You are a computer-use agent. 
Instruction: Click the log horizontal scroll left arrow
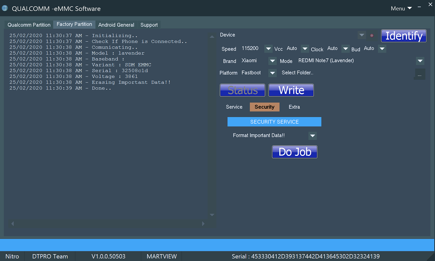[13, 224]
